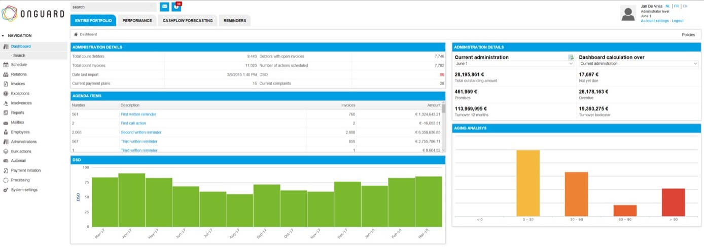Open the REMINDERS tab

tap(235, 20)
